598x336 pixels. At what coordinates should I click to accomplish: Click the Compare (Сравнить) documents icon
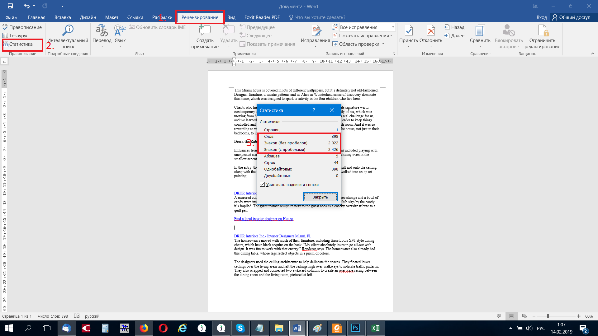[480, 30]
